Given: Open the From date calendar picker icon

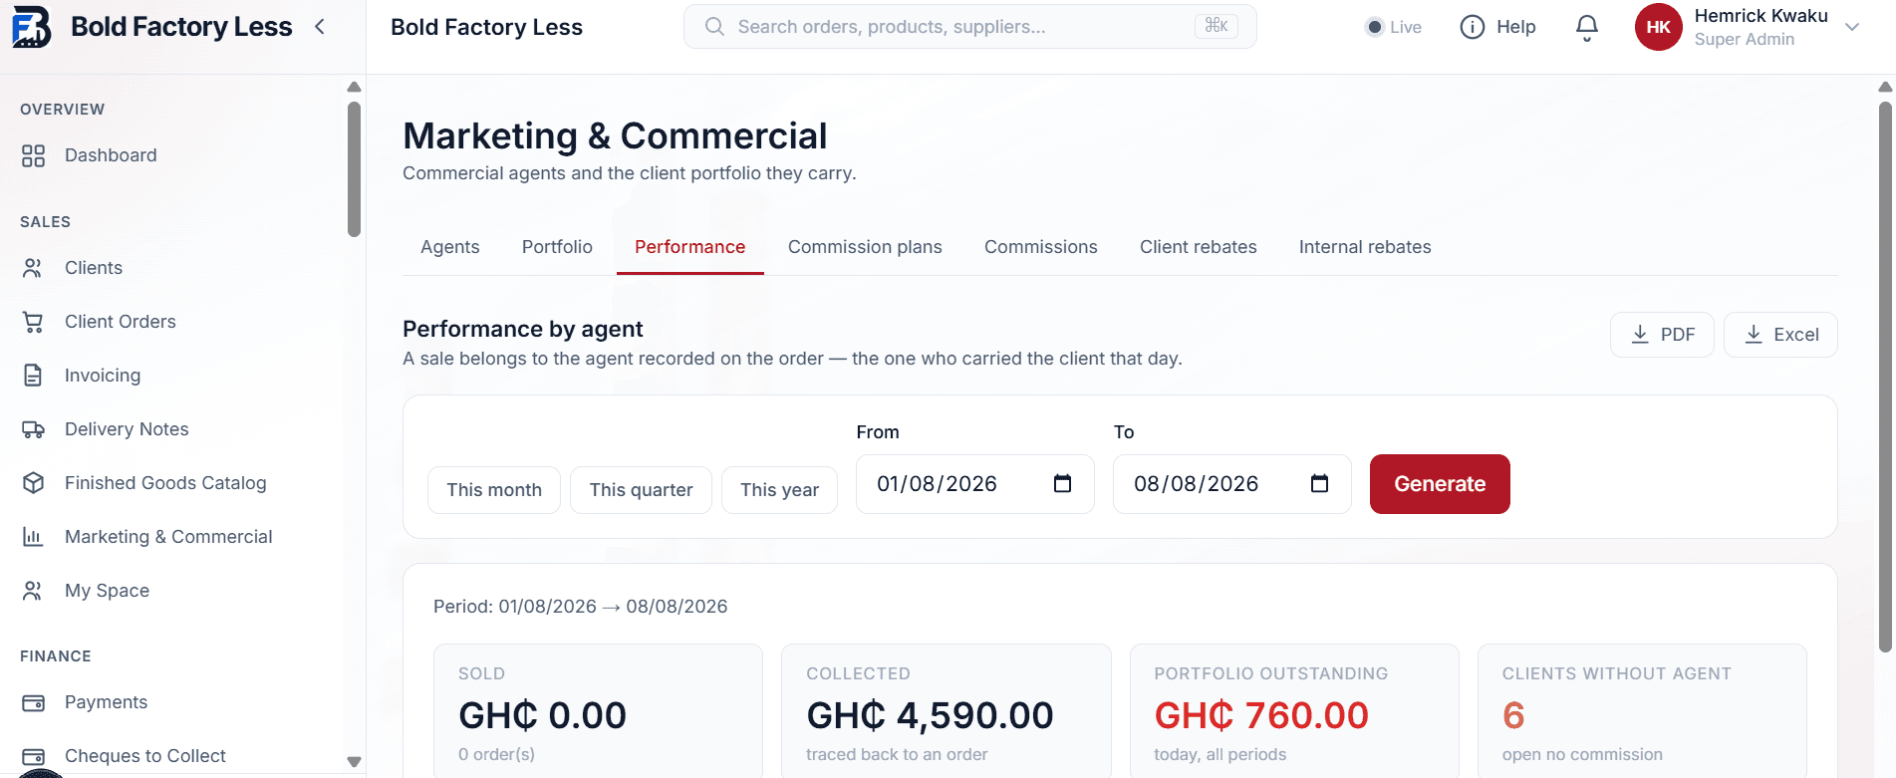Looking at the screenshot, I should pos(1062,484).
